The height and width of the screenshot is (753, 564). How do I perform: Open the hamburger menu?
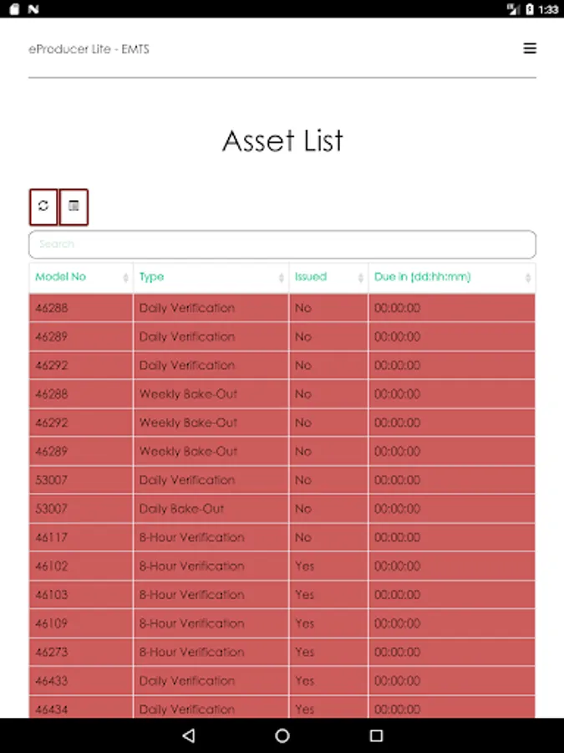coord(530,49)
